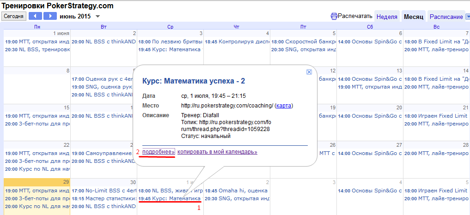The height and width of the screenshot is (215, 470).
Task: Open July 2 event 20:30 SNG открытая
Action: point(237,198)
